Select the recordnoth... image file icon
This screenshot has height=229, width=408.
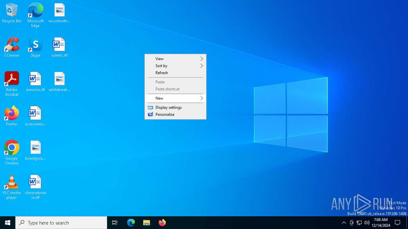[x=59, y=13]
